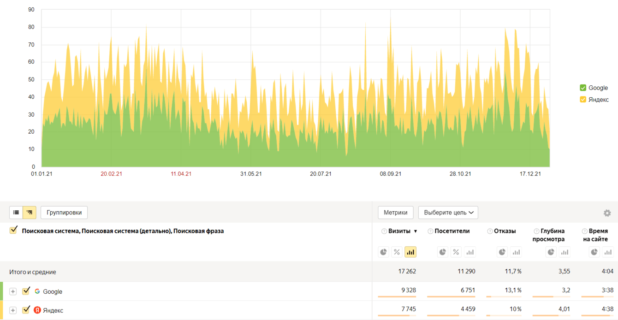Image resolution: width=618 pixels, height=320 pixels.
Task: Select bar chart icon under Visits
Action: (x=410, y=252)
